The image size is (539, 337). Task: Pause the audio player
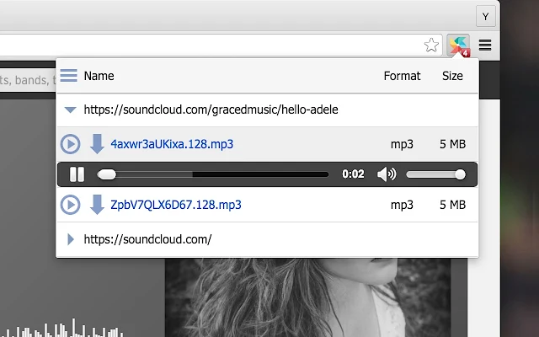coord(77,174)
